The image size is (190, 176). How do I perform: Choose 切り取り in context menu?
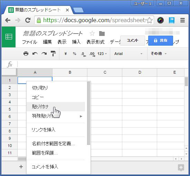coord(56,88)
